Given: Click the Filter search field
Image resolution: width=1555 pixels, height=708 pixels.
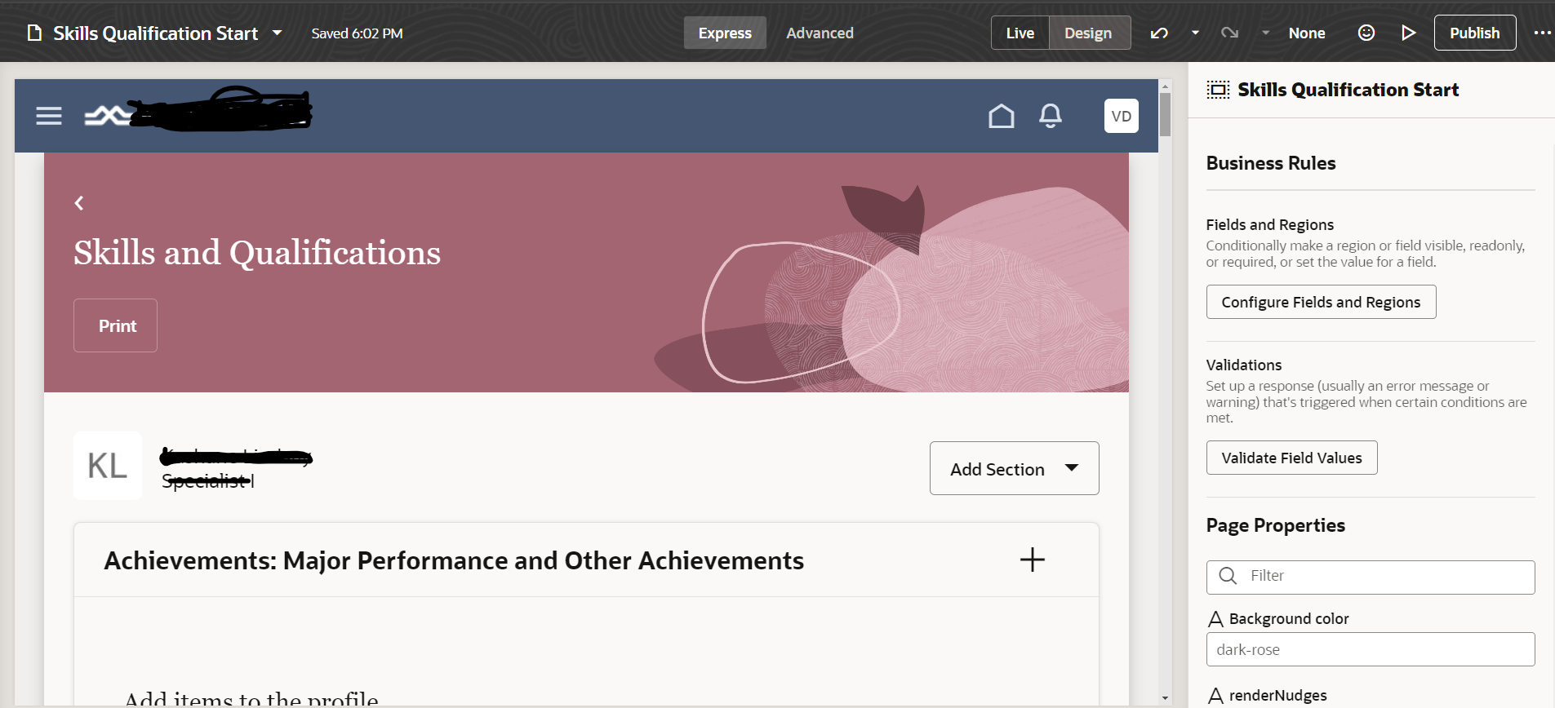Looking at the screenshot, I should point(1371,577).
